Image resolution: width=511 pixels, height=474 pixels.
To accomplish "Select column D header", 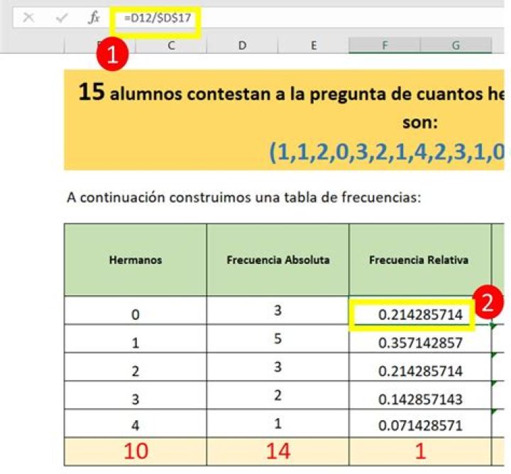I will click(x=242, y=45).
